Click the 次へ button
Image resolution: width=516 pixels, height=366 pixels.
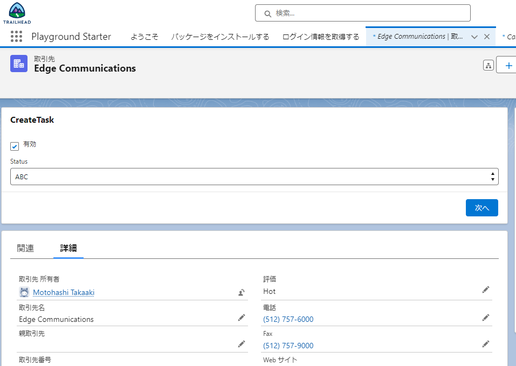[x=482, y=208]
